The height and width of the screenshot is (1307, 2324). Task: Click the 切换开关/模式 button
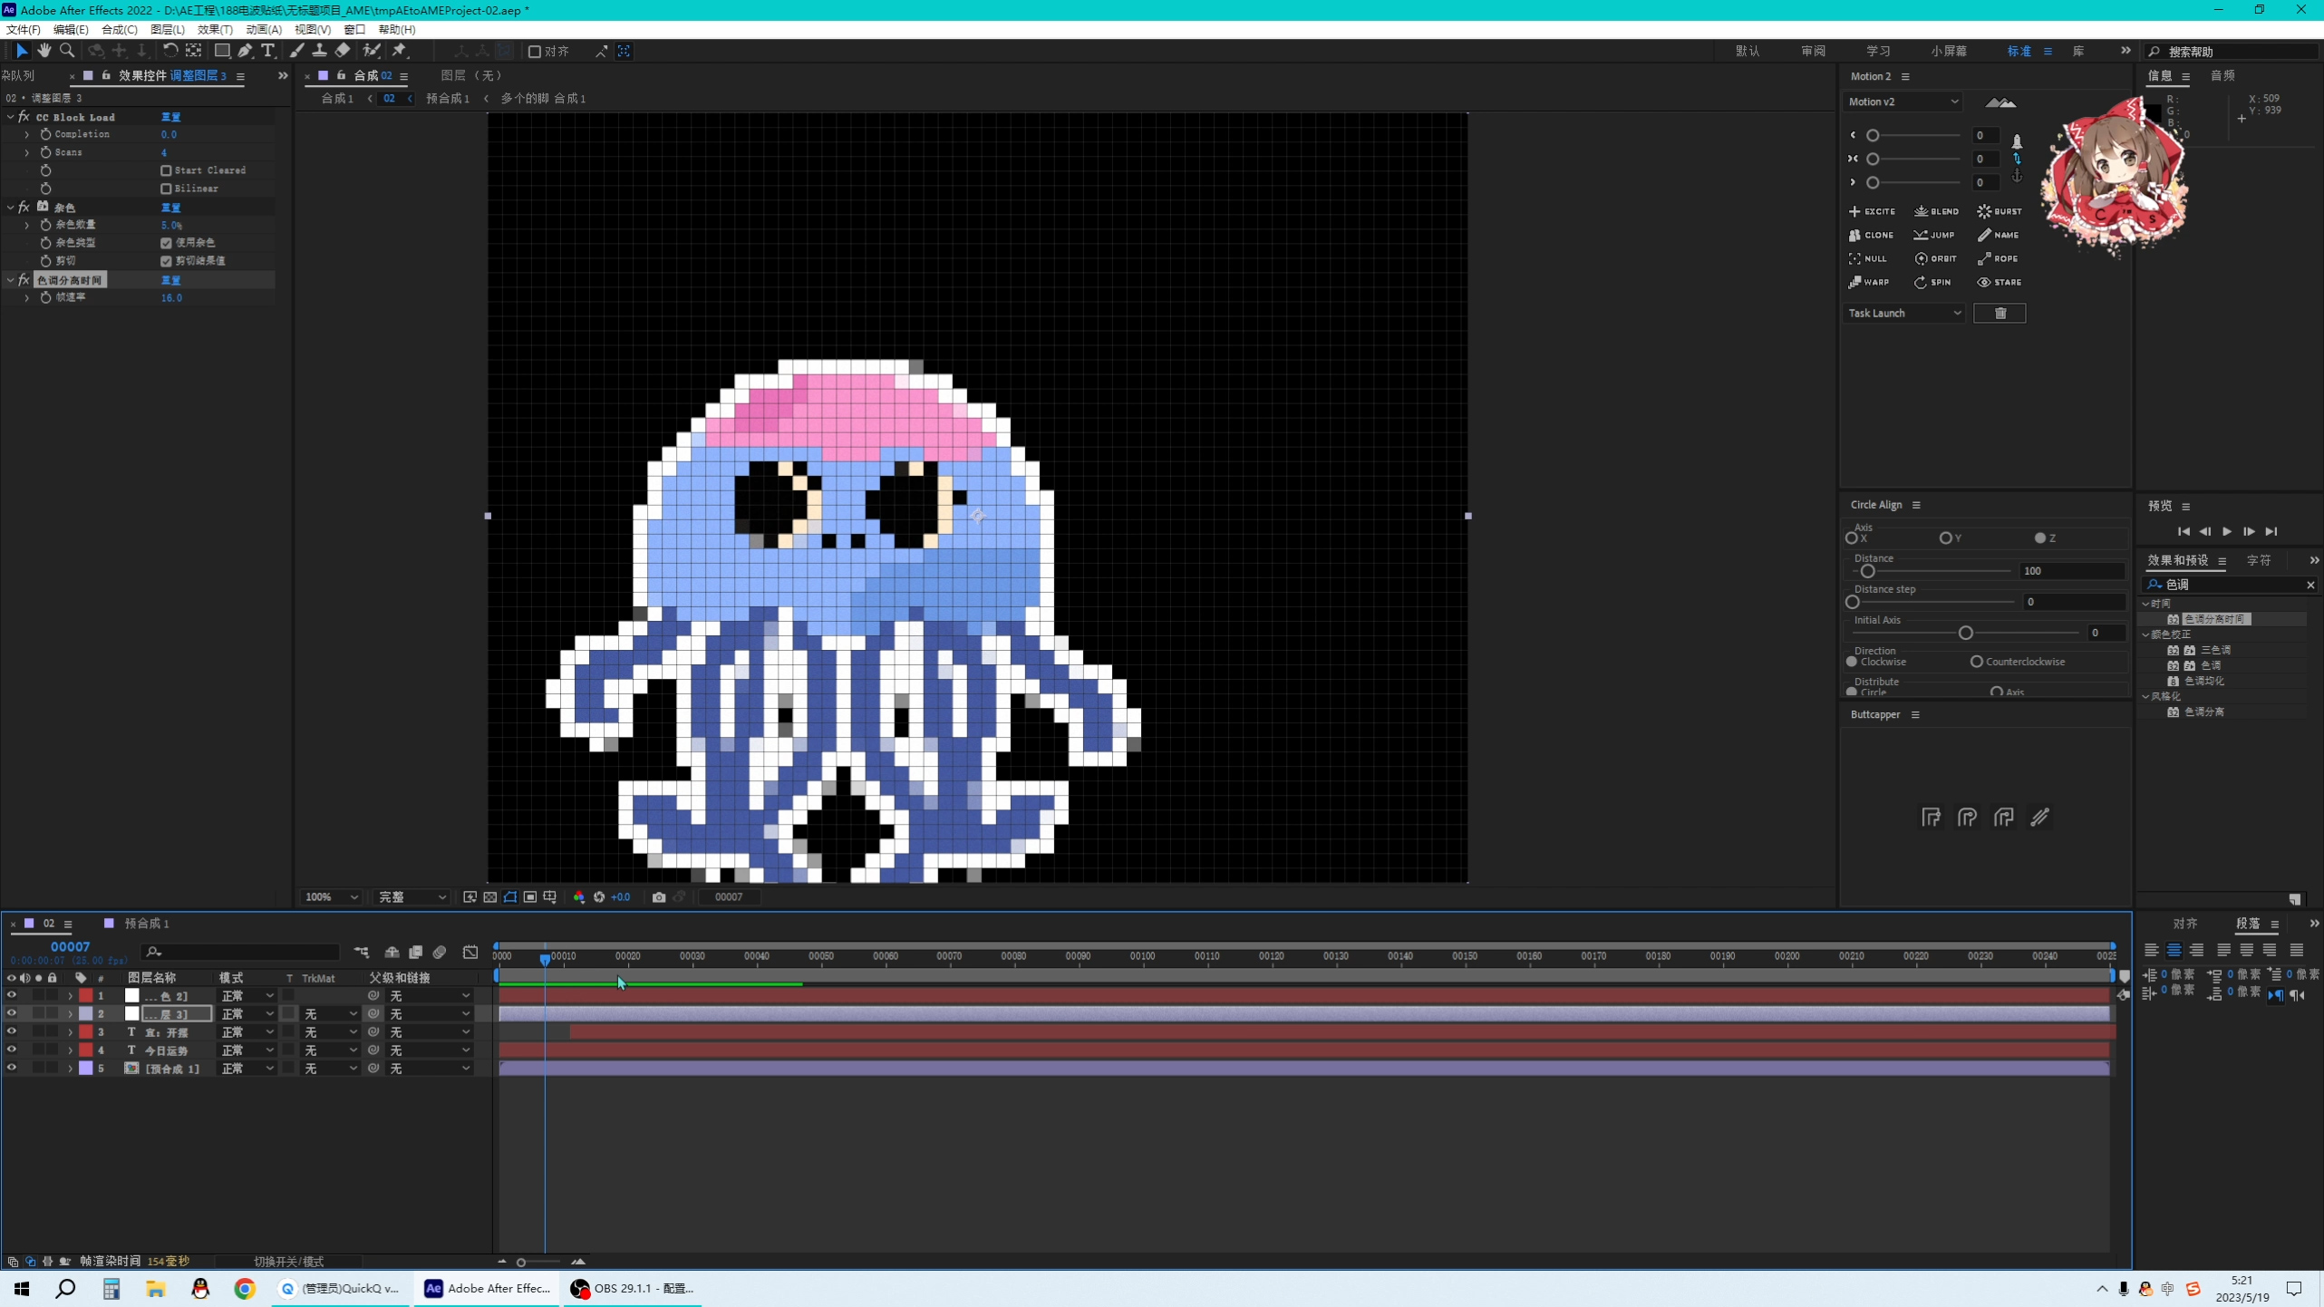(288, 1262)
